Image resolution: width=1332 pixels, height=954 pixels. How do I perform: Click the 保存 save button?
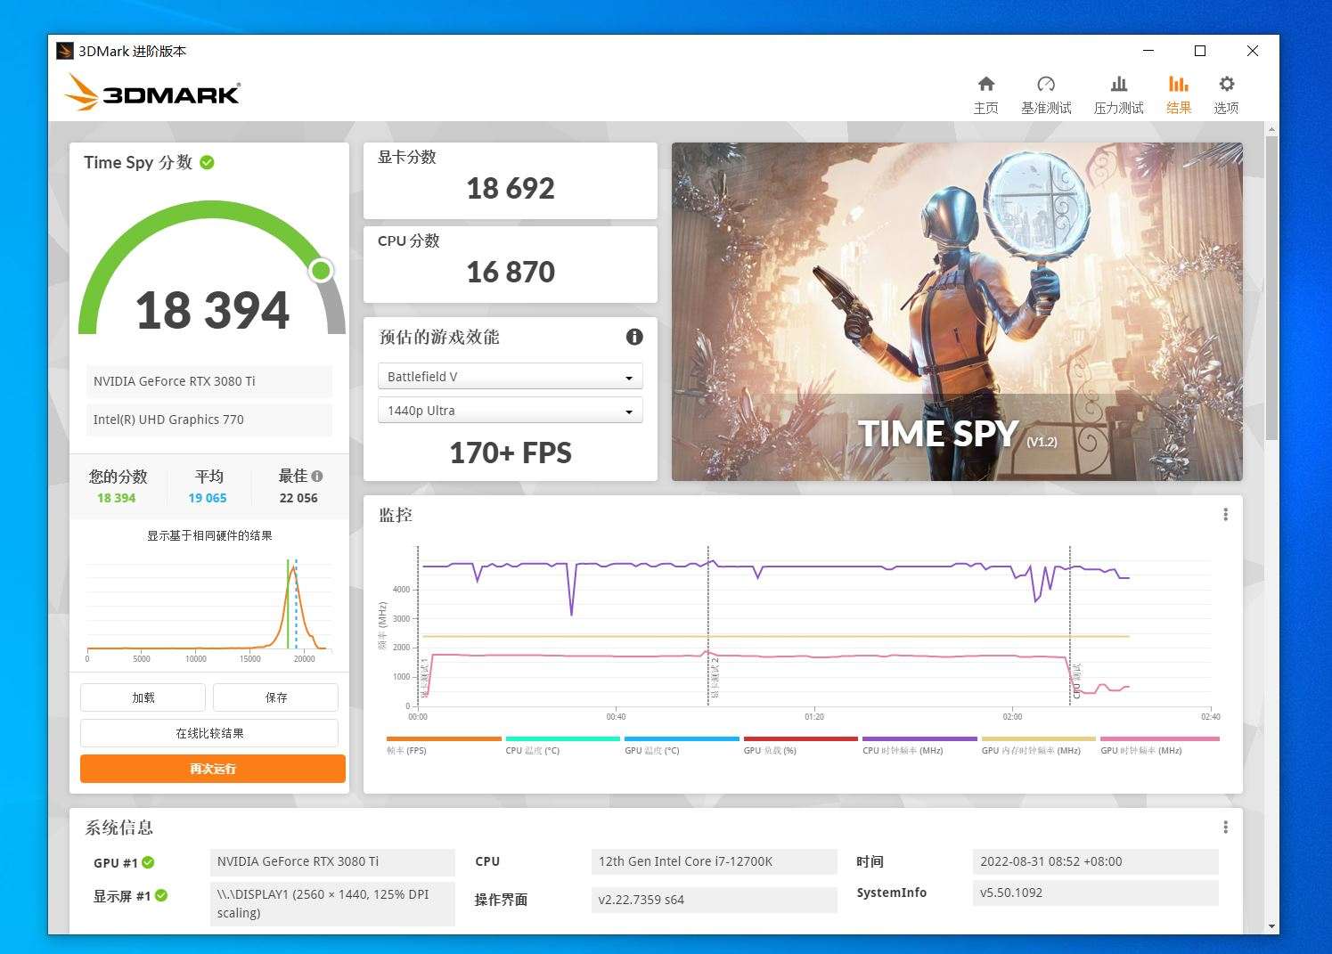click(x=275, y=697)
